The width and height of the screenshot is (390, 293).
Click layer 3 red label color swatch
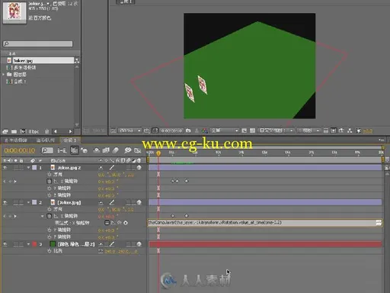(x=34, y=244)
